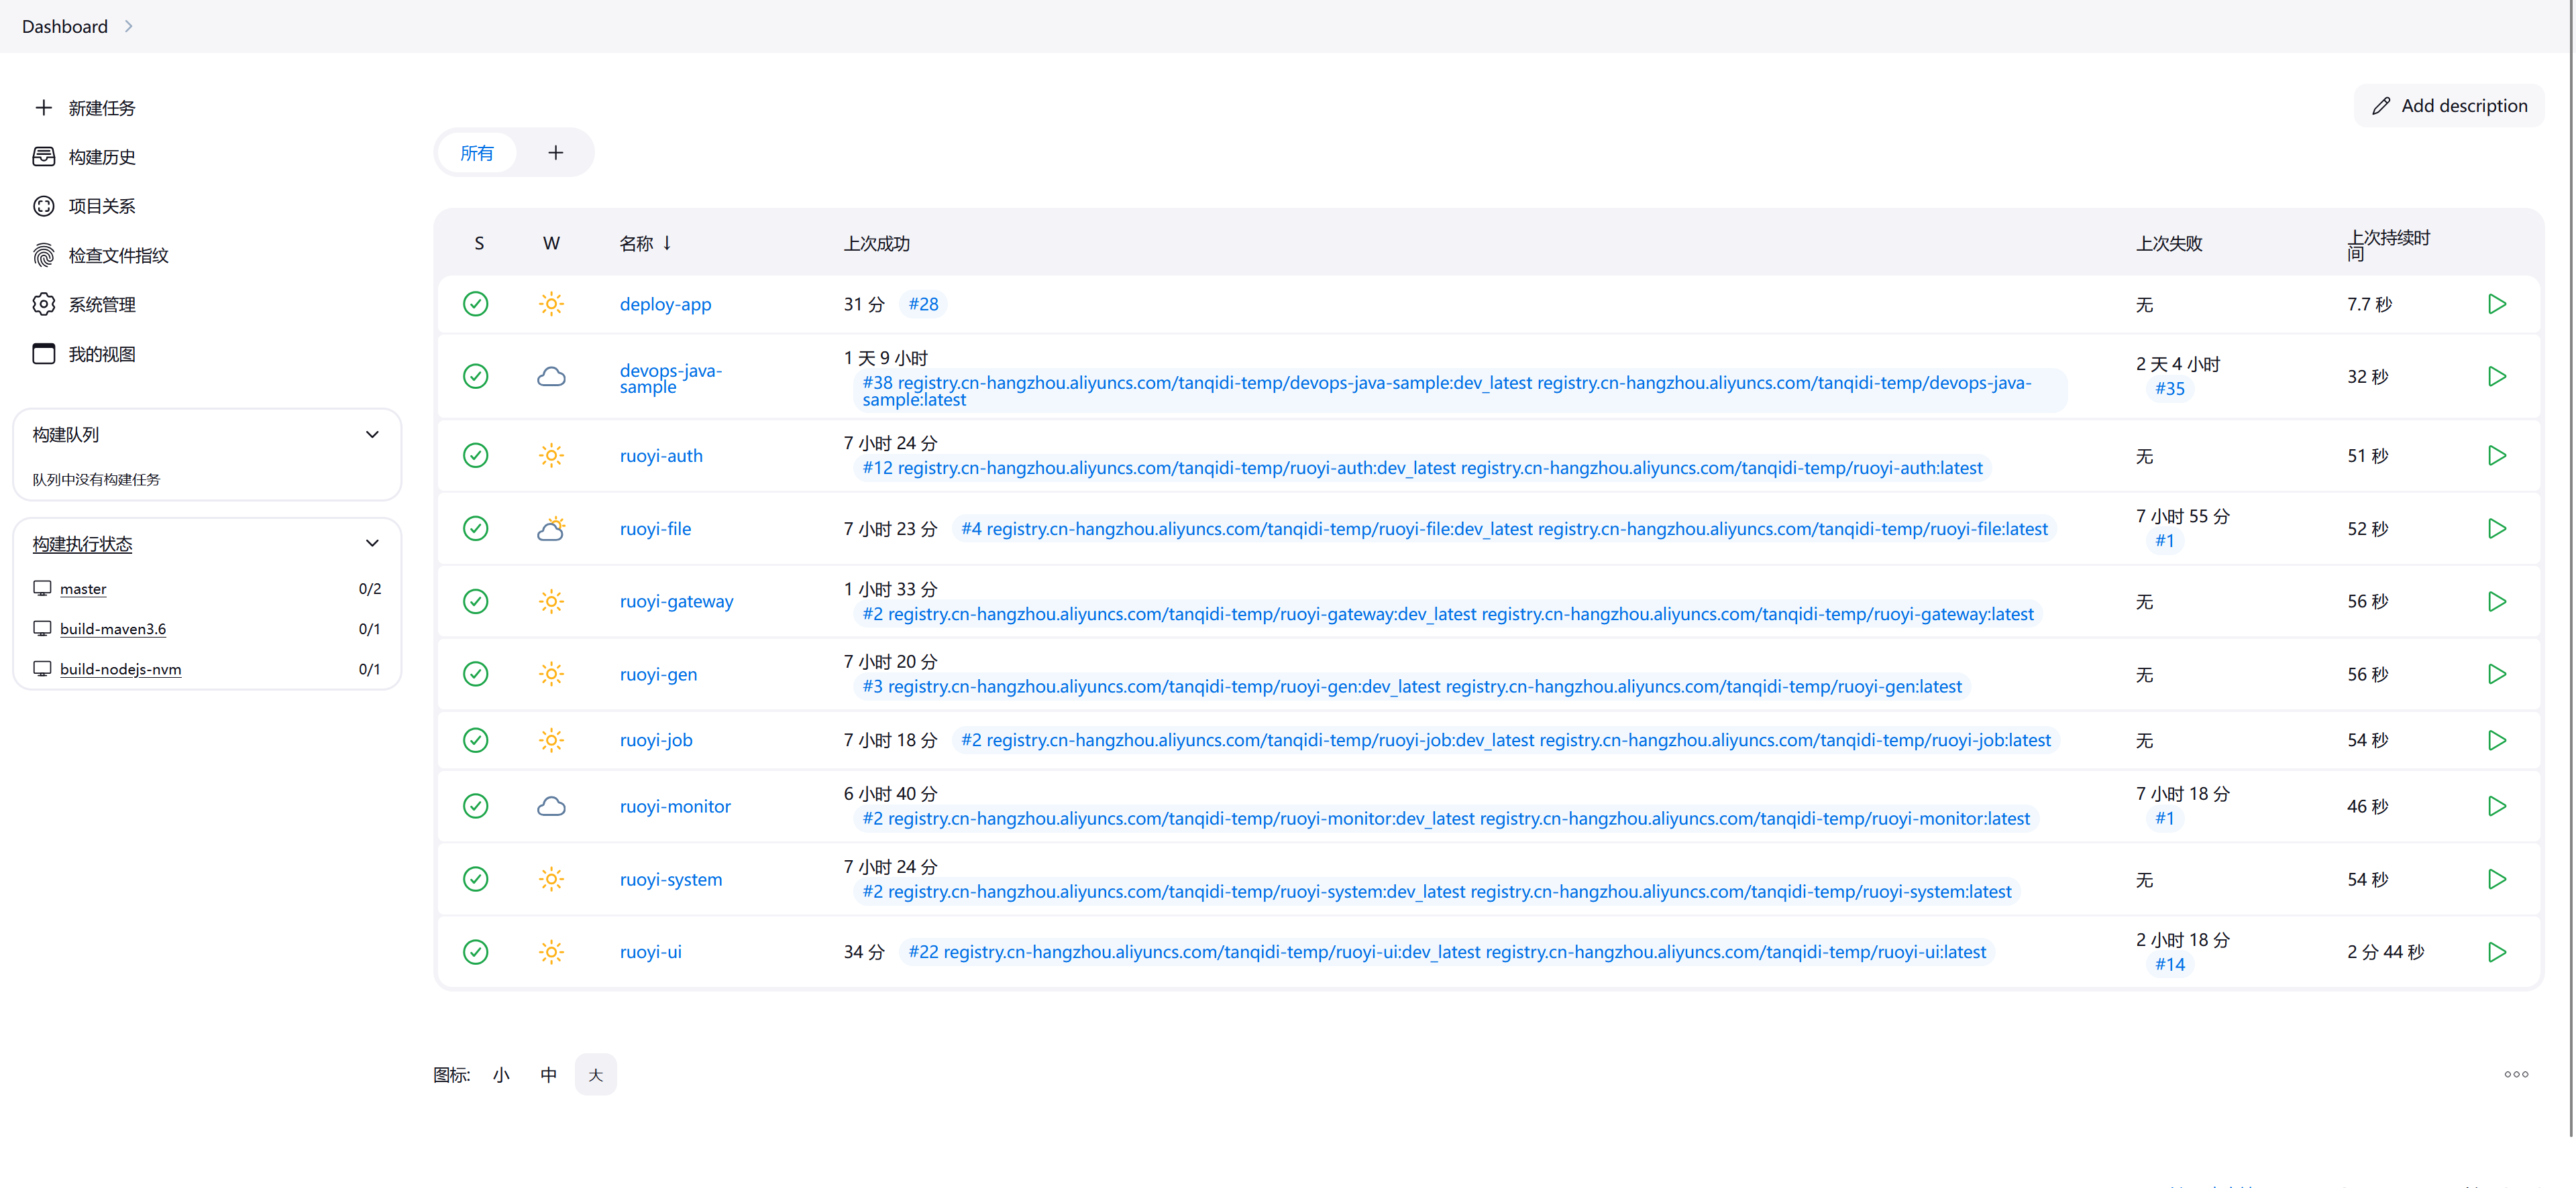The image size is (2576, 1188).
Task: Sort by 上次成功 column header
Action: pyautogui.click(x=876, y=244)
